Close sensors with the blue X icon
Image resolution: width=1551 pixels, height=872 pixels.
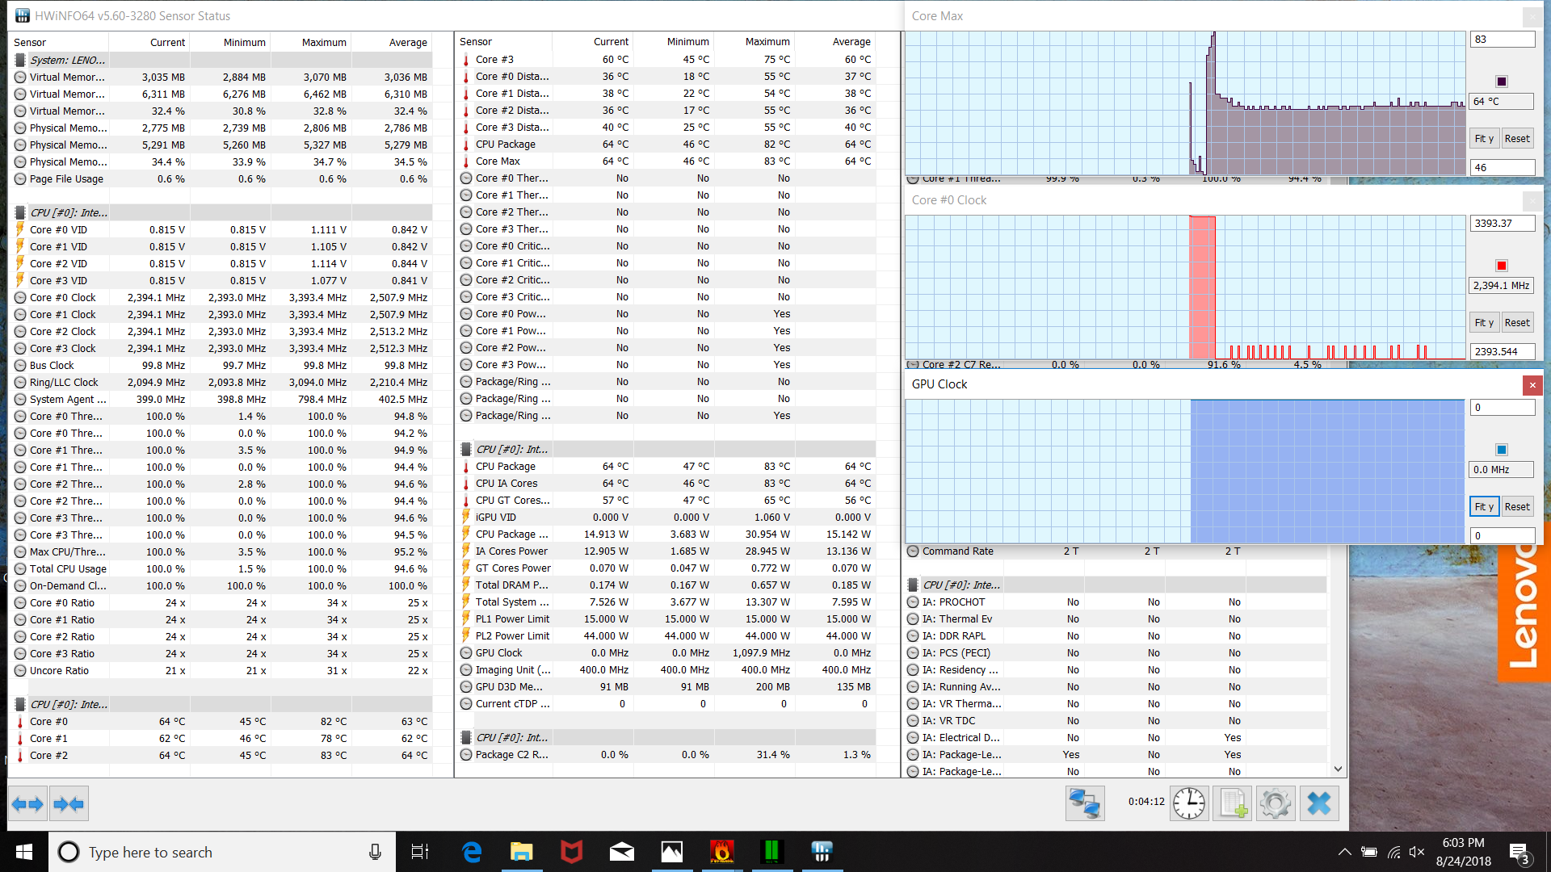(1319, 803)
